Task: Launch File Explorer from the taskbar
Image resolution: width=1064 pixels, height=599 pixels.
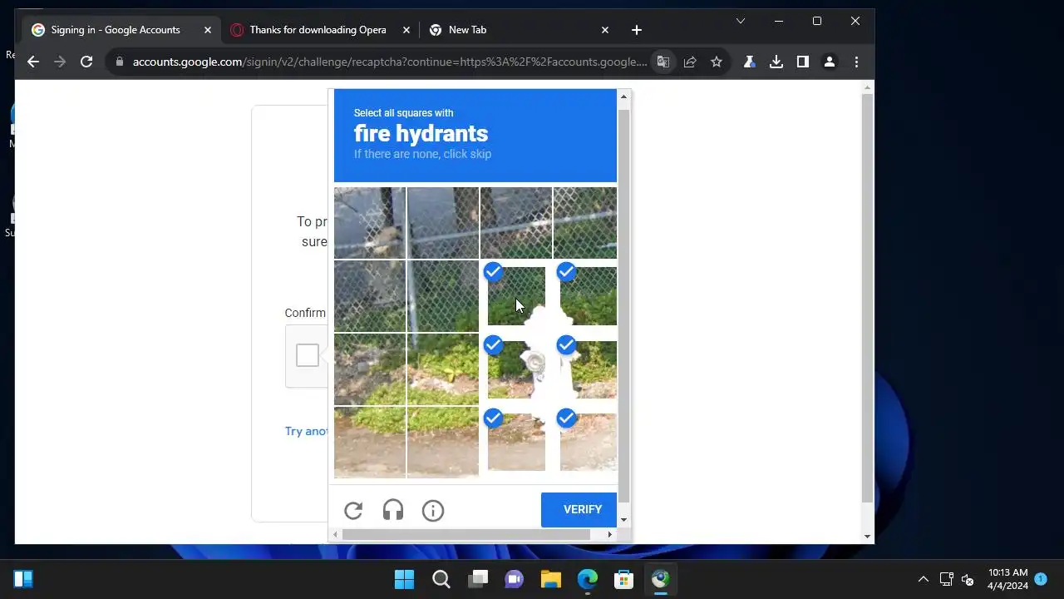Action: (551, 579)
